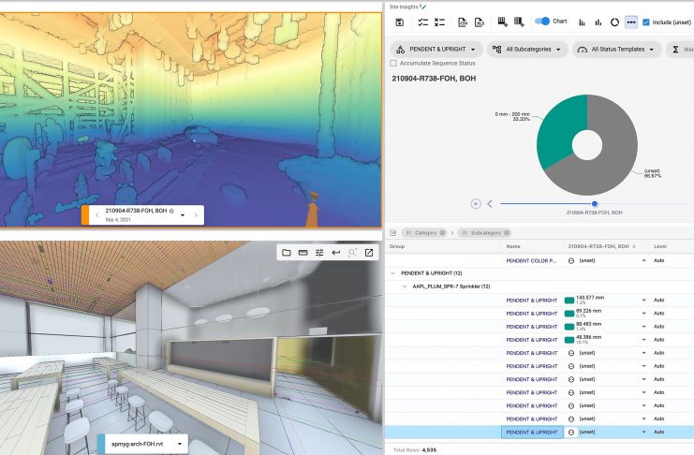Click the folder icon in model viewer toolbar
The height and width of the screenshot is (455, 694).
point(286,253)
